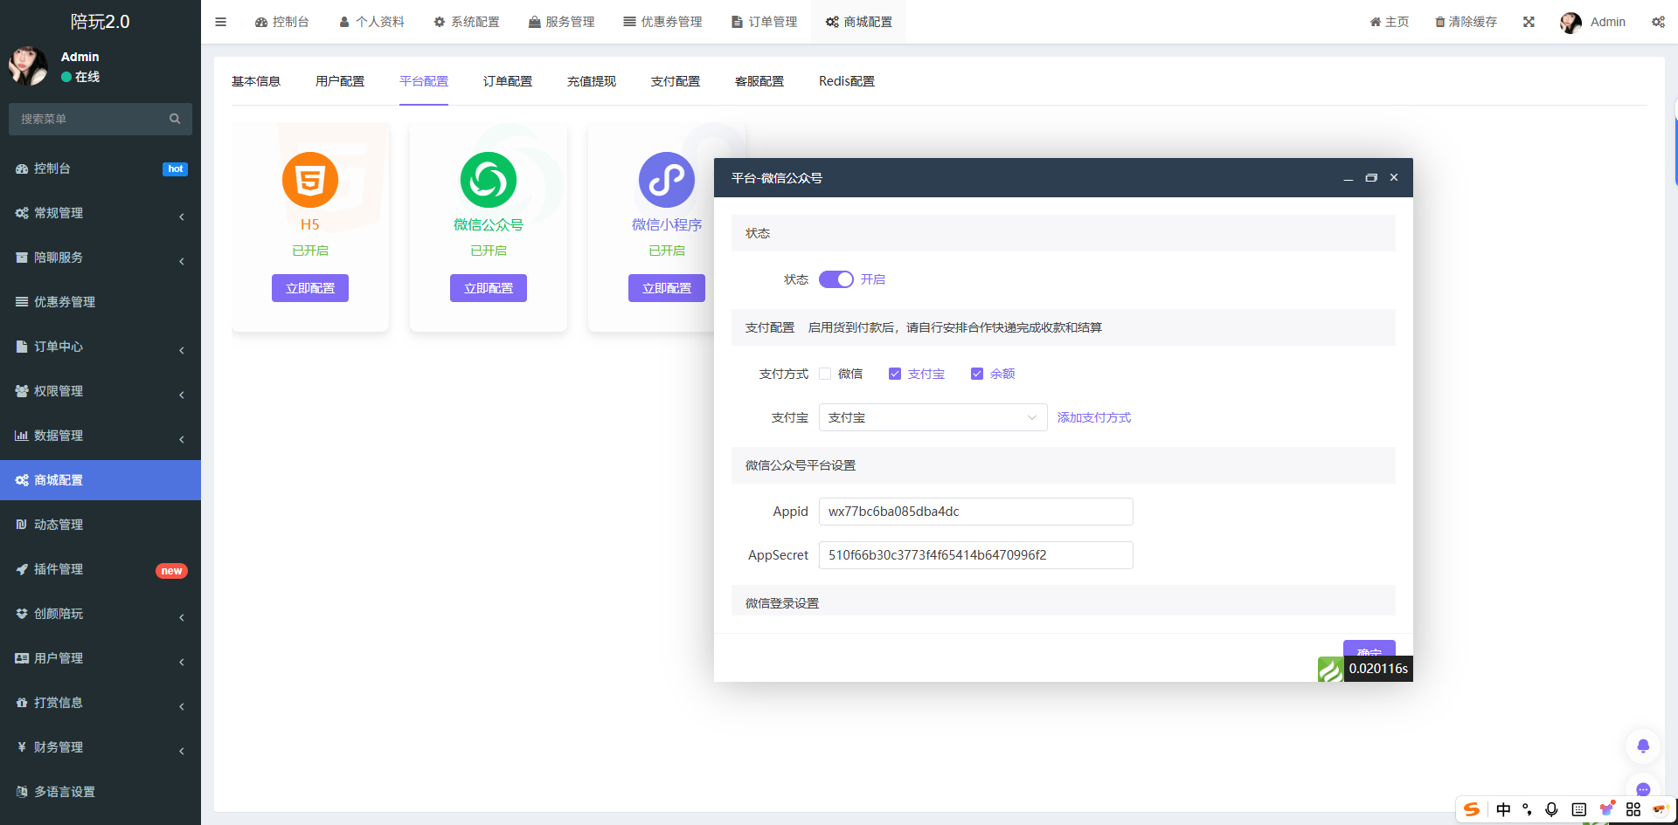The height and width of the screenshot is (825, 1678).
Task: Expand 创颜陪玩 in the sidebar
Action: [x=101, y=614]
